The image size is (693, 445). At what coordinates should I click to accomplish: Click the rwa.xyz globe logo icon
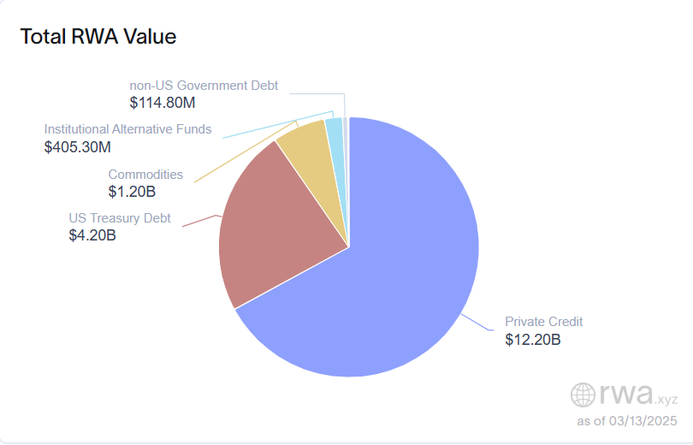click(x=583, y=395)
